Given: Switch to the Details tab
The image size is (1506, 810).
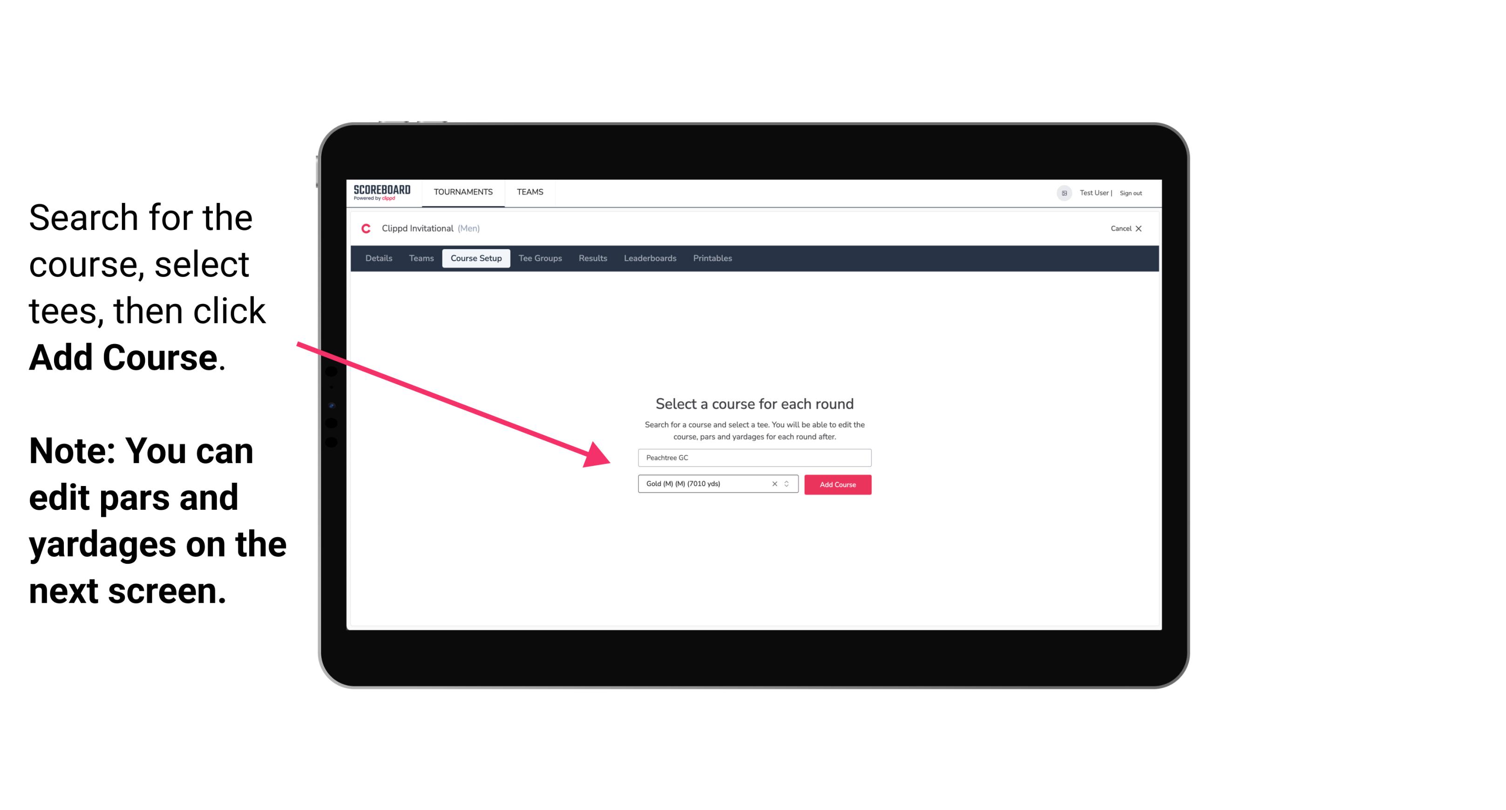Looking at the screenshot, I should pos(378,258).
